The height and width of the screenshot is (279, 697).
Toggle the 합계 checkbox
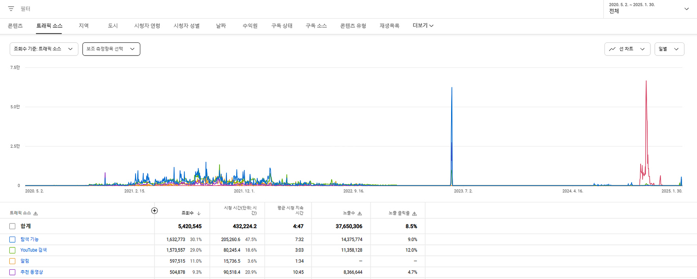[x=12, y=226]
